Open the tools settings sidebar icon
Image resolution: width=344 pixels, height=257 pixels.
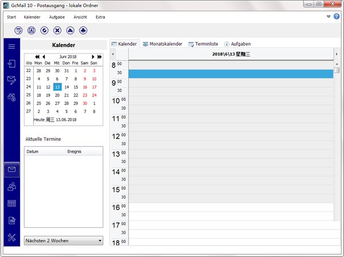[x=11, y=237]
